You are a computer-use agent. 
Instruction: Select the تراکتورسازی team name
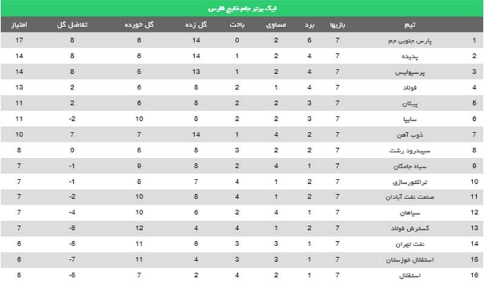click(410, 182)
